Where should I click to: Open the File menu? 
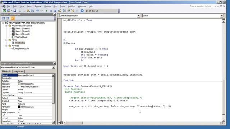(9, 6)
